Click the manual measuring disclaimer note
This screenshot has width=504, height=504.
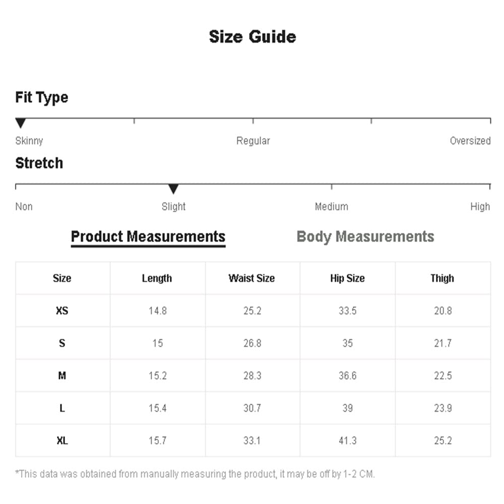coord(195,474)
